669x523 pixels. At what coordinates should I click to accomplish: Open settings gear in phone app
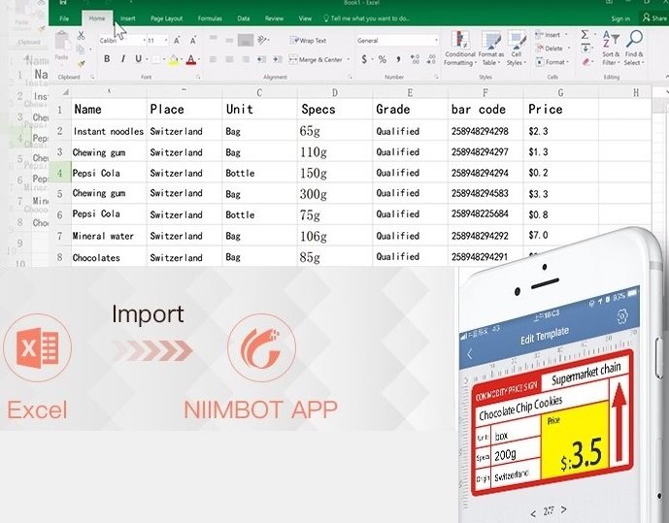[622, 316]
